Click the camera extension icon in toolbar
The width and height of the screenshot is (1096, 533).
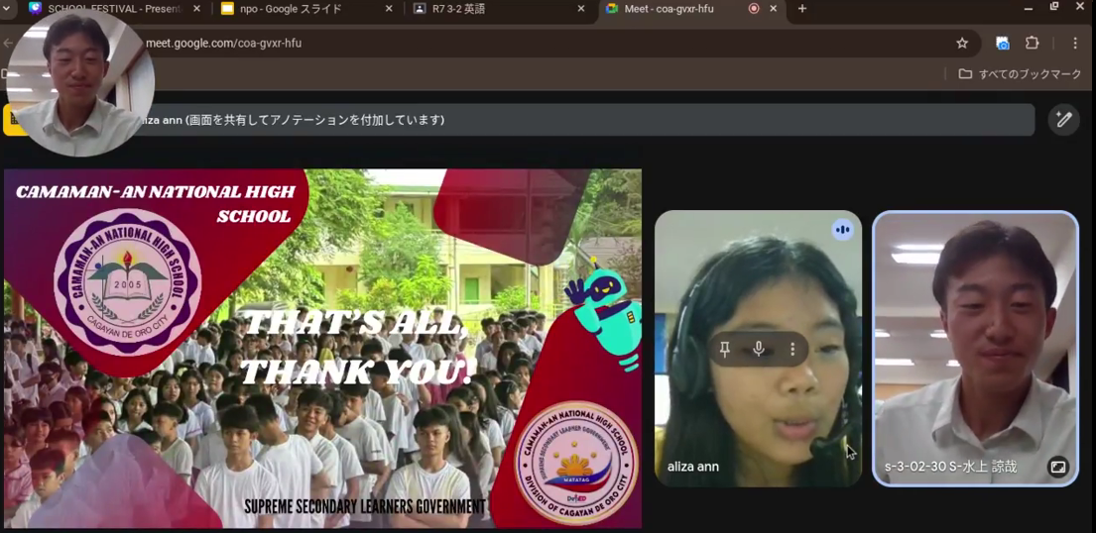click(1003, 44)
